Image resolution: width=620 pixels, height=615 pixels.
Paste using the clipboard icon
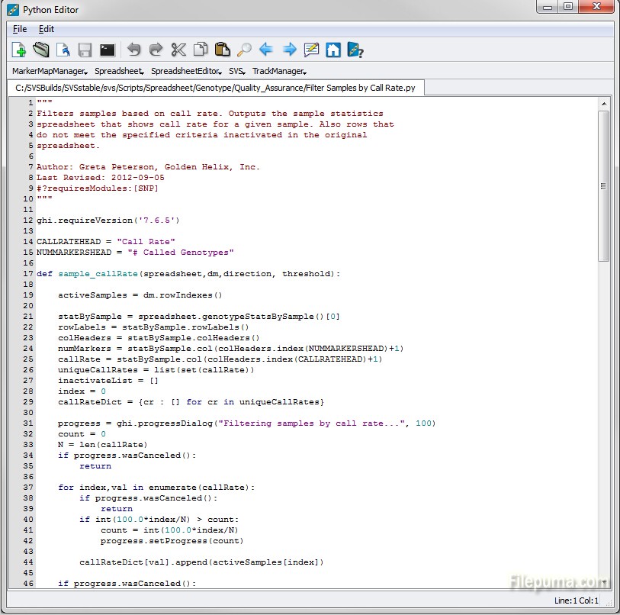[x=222, y=50]
